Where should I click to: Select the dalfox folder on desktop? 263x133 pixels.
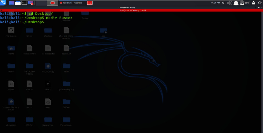pyautogui.click(x=66, y=68)
